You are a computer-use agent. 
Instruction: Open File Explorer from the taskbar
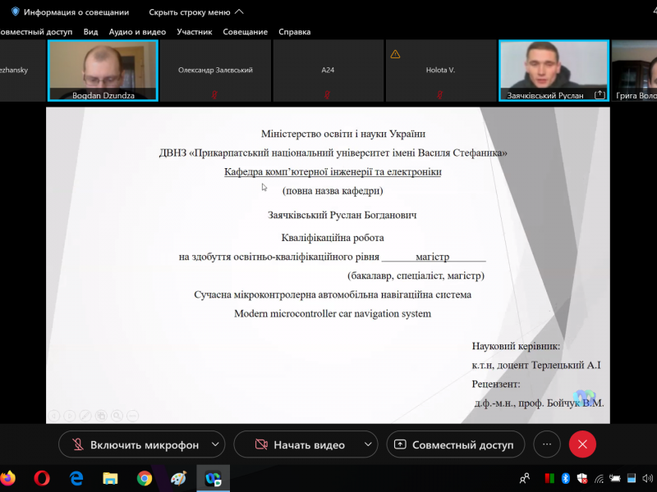coord(110,477)
